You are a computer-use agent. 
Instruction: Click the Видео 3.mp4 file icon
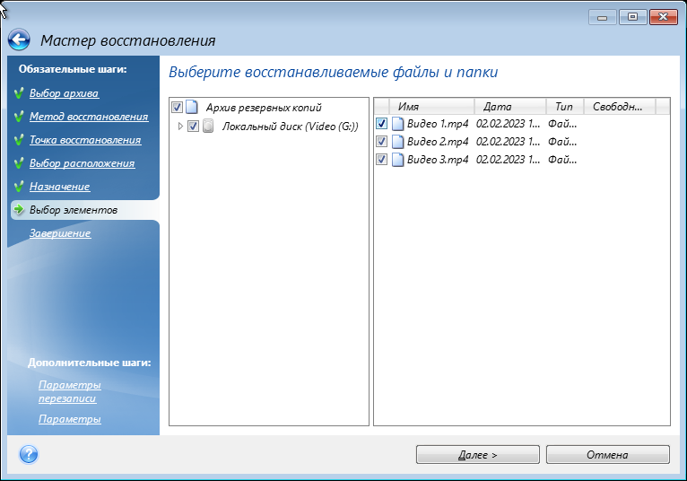point(397,160)
